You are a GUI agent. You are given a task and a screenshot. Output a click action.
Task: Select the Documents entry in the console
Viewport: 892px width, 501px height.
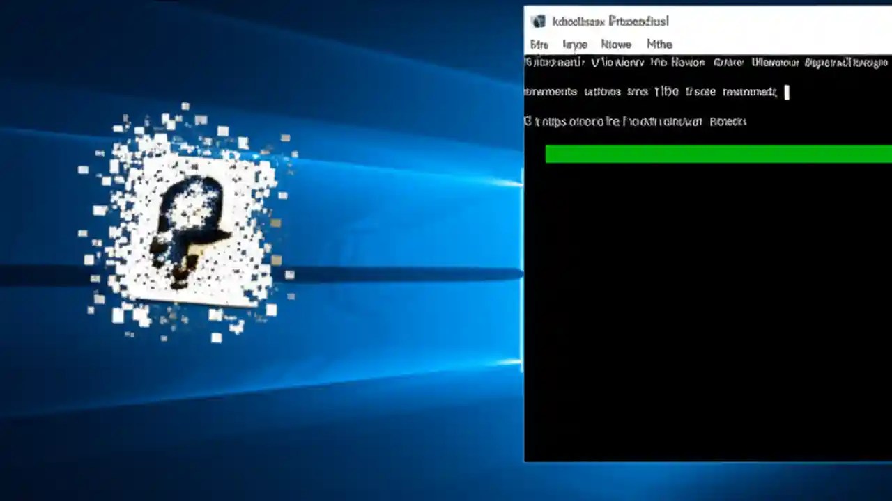tap(551, 91)
